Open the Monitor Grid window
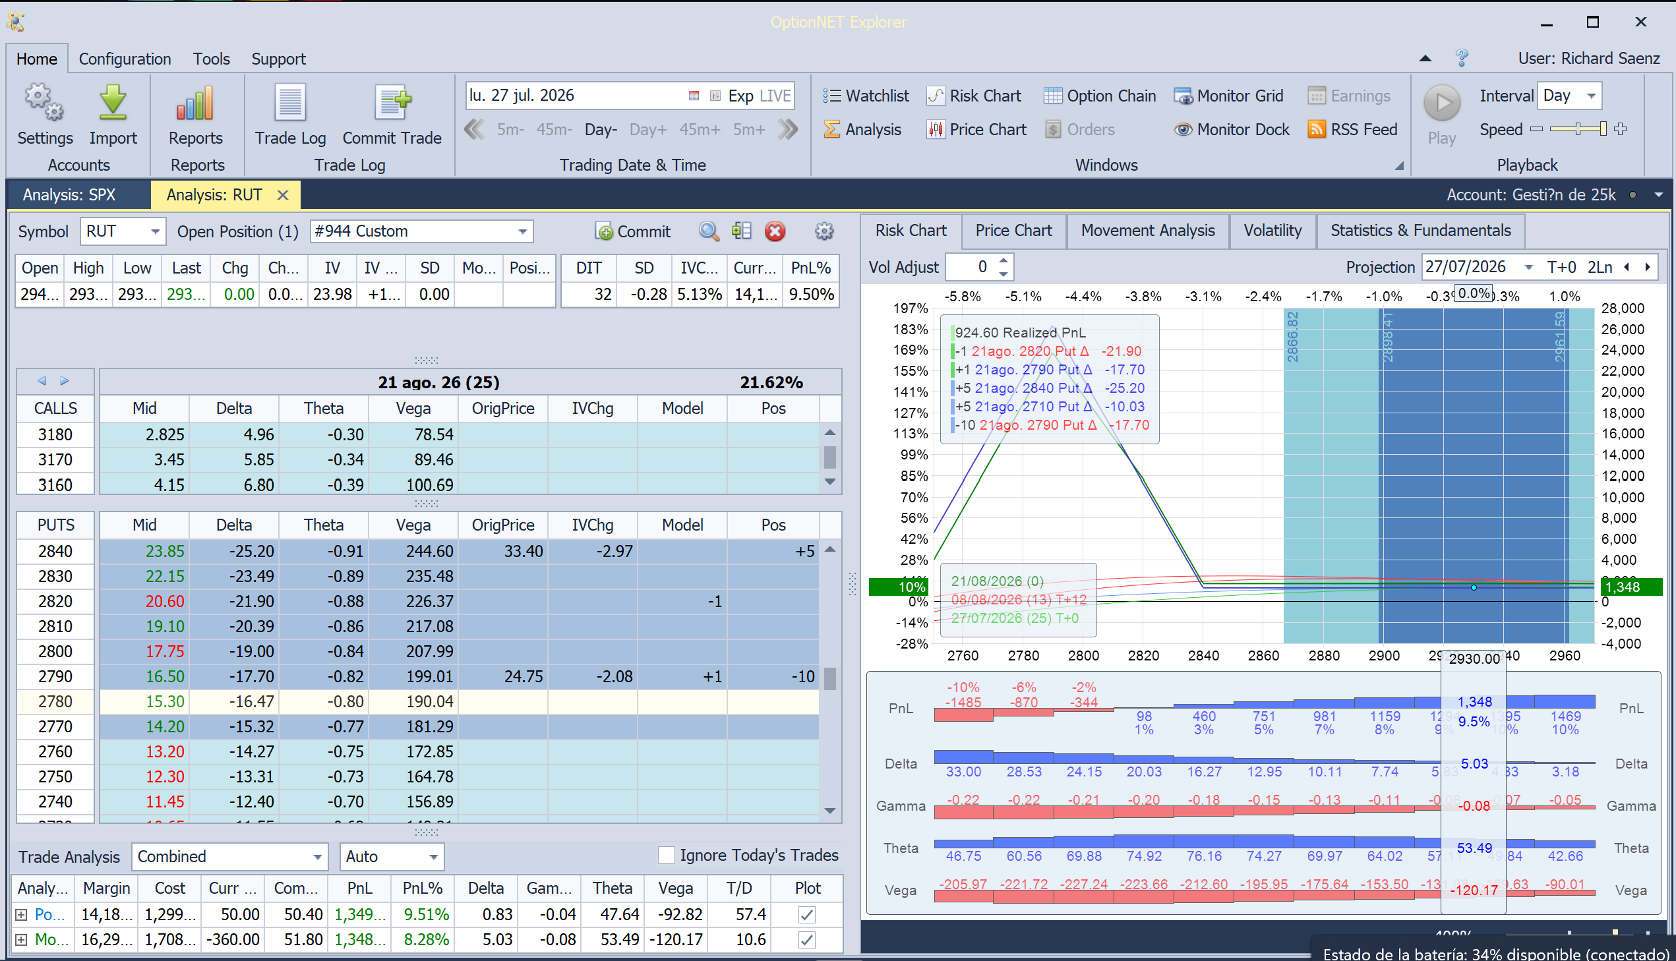This screenshot has height=961, width=1676. click(1228, 96)
